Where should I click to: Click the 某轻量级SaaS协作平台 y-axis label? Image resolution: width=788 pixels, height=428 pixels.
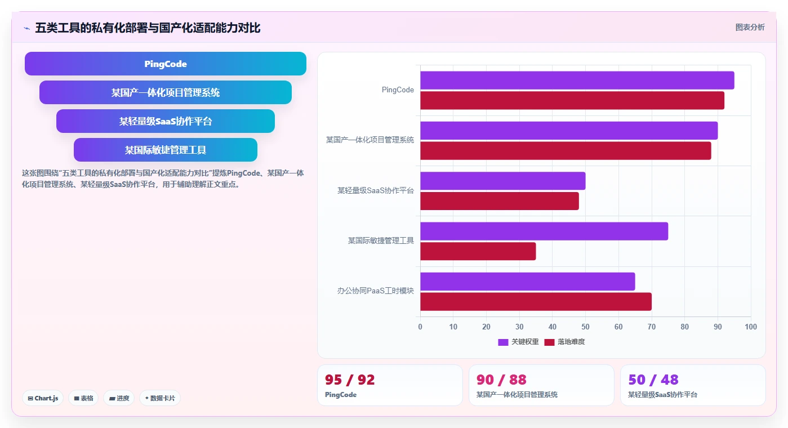click(x=376, y=190)
